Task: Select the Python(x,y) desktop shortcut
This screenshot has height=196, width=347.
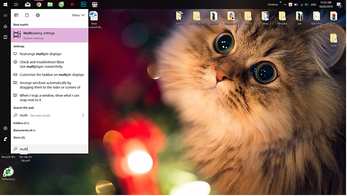Action: (9, 174)
